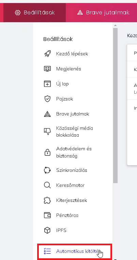The height and width of the screenshot is (260, 137).
Task: Click the sidebar scrollbar thumb
Action: (x=115, y=106)
